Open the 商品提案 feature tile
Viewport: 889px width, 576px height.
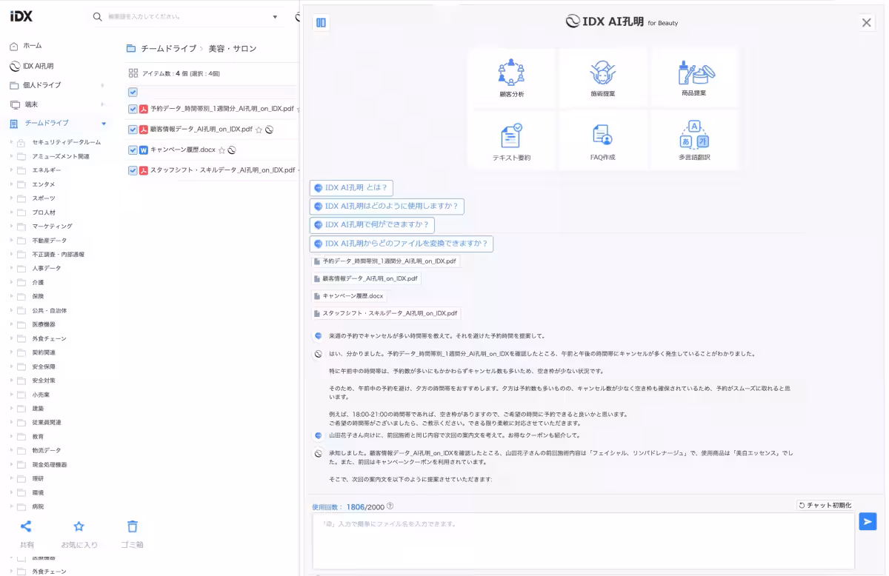(694, 78)
